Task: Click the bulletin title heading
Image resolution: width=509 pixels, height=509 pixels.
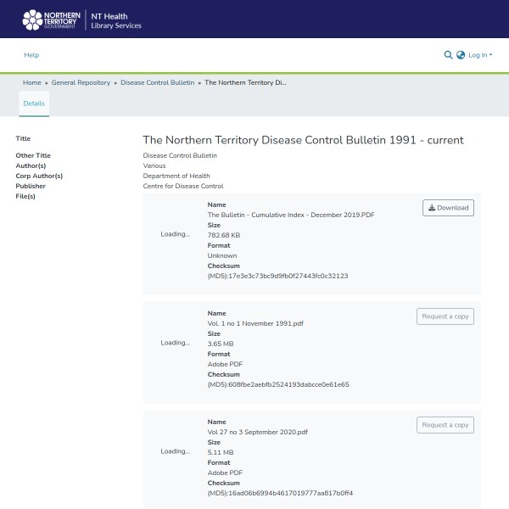Action: click(x=303, y=140)
